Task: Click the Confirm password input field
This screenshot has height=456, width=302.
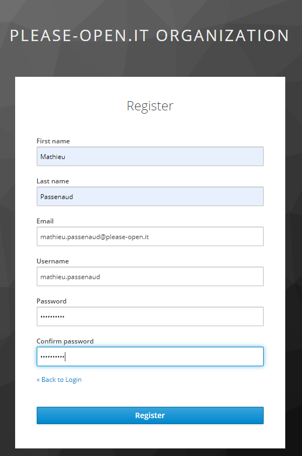Action: [x=150, y=356]
